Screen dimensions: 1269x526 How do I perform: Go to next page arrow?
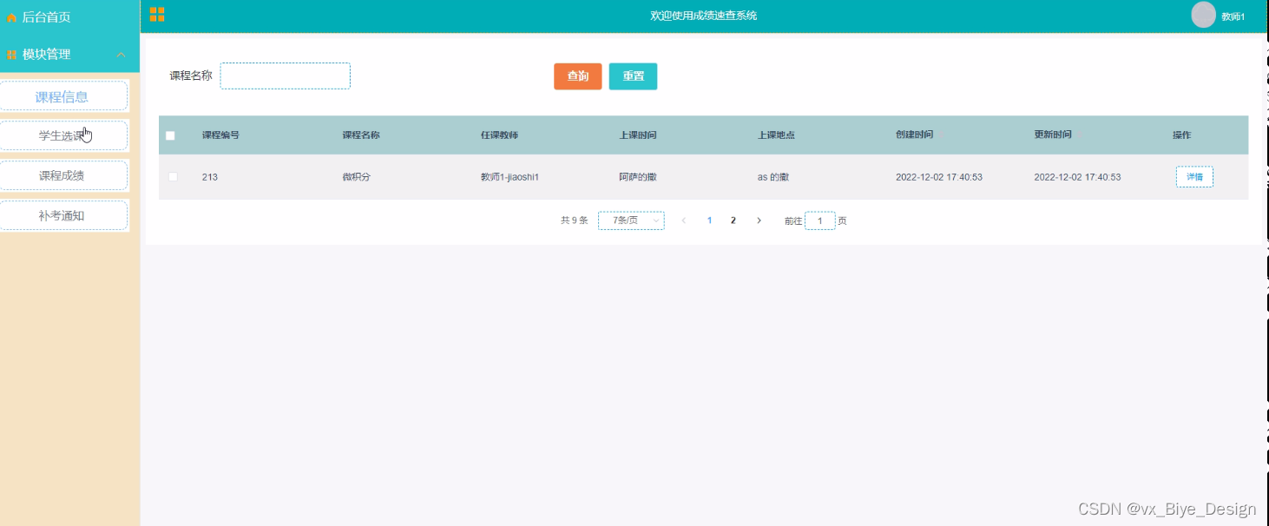[x=759, y=220]
